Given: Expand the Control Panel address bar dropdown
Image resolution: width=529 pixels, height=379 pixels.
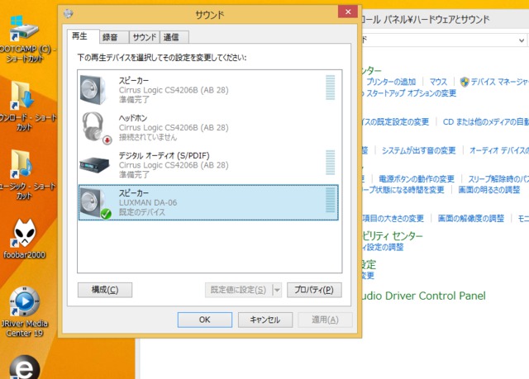Looking at the screenshot, I should point(522,40).
